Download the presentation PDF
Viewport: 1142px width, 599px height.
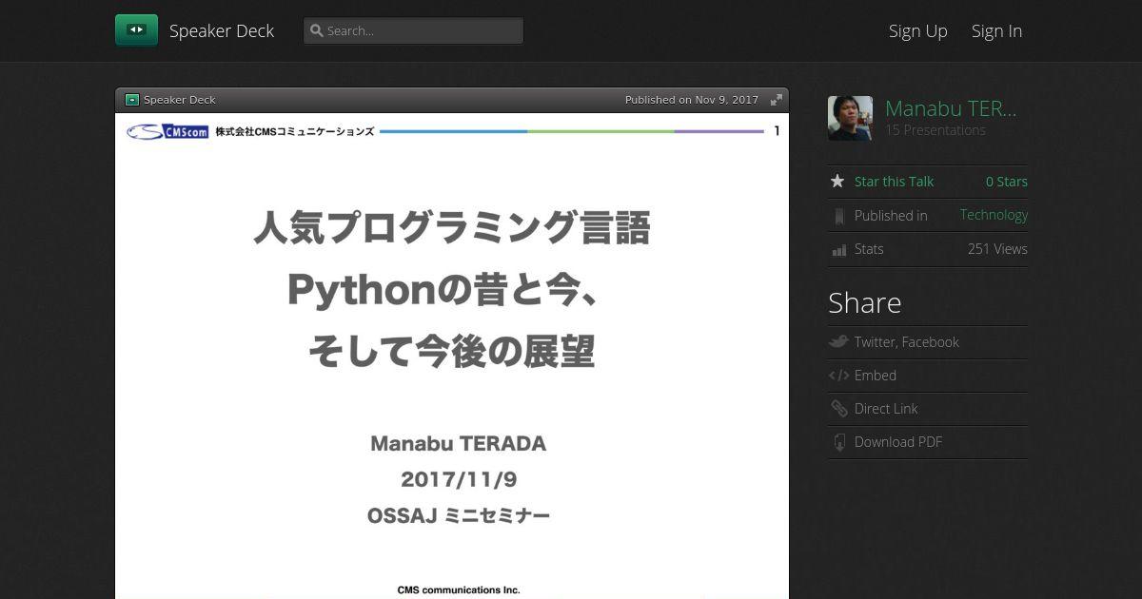pos(898,442)
